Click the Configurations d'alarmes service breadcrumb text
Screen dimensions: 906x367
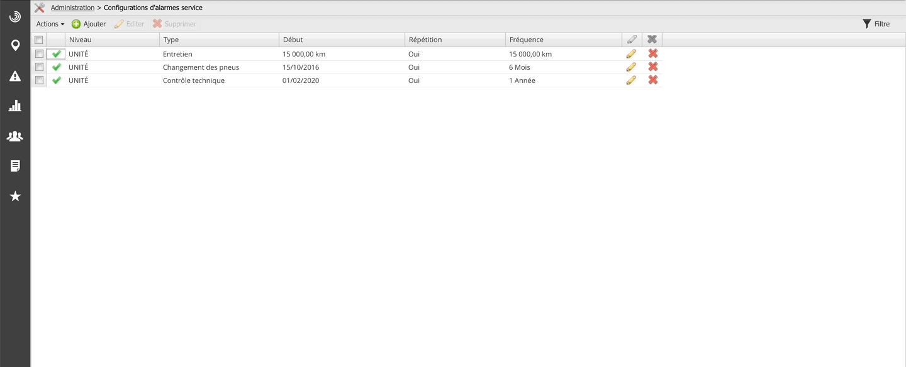(153, 8)
